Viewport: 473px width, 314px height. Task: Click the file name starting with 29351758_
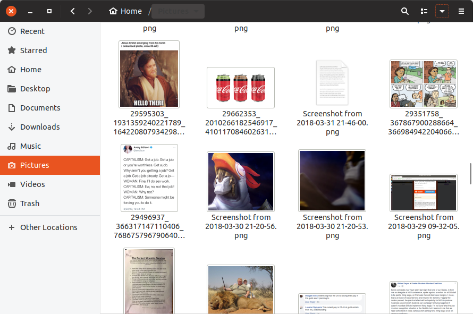click(424, 123)
